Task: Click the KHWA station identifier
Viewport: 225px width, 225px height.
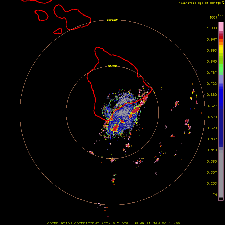Action: point(139,223)
